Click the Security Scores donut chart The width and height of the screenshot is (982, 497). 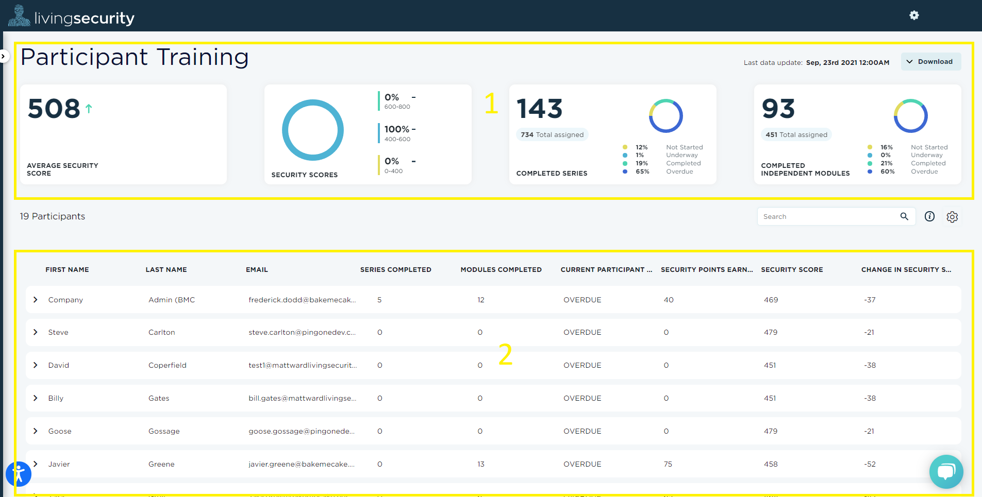tap(313, 130)
